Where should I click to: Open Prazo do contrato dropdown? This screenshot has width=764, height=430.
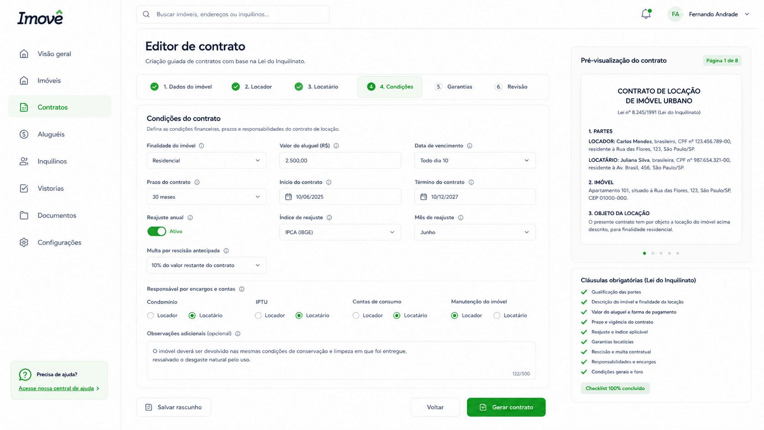point(207,197)
